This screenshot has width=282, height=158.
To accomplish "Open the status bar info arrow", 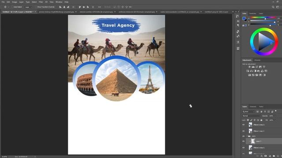I will pos(35,157).
